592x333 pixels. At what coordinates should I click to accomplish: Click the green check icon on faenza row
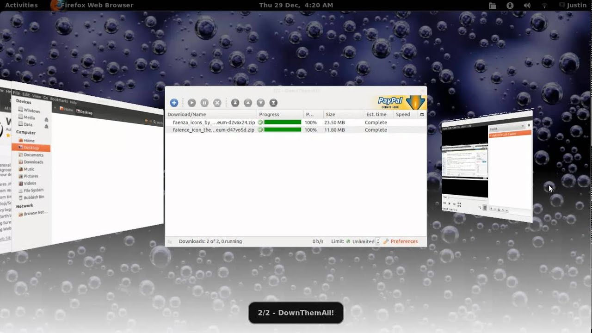260,123
